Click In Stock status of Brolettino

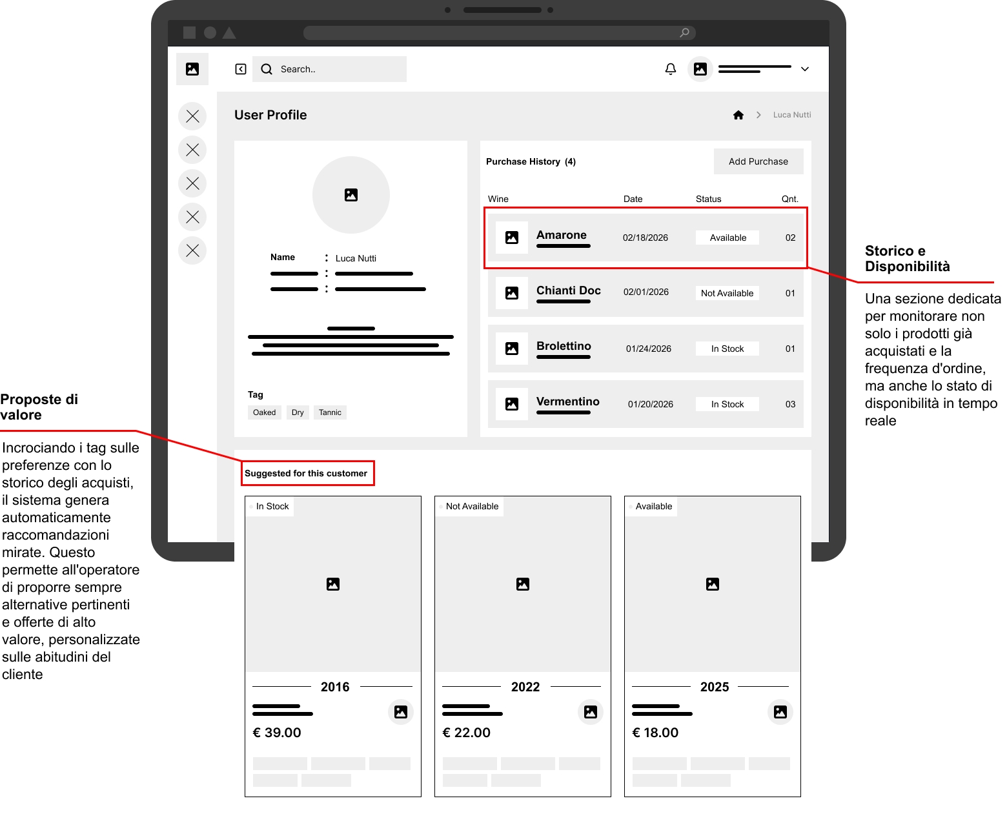point(727,349)
